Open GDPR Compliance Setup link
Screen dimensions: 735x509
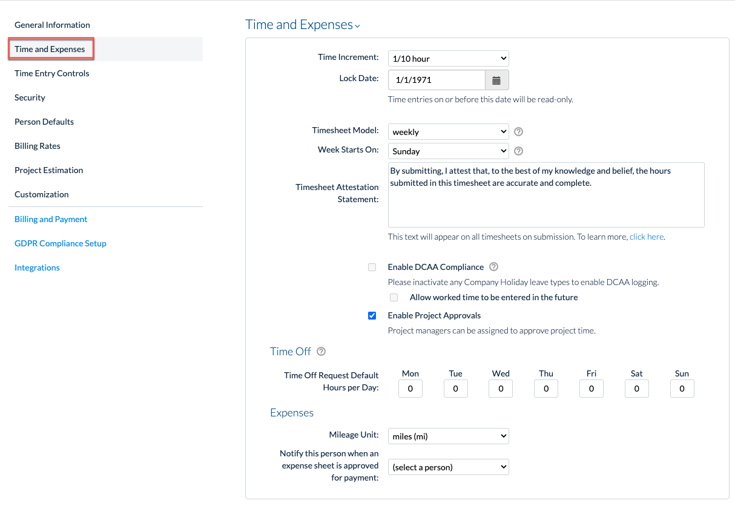pos(61,243)
